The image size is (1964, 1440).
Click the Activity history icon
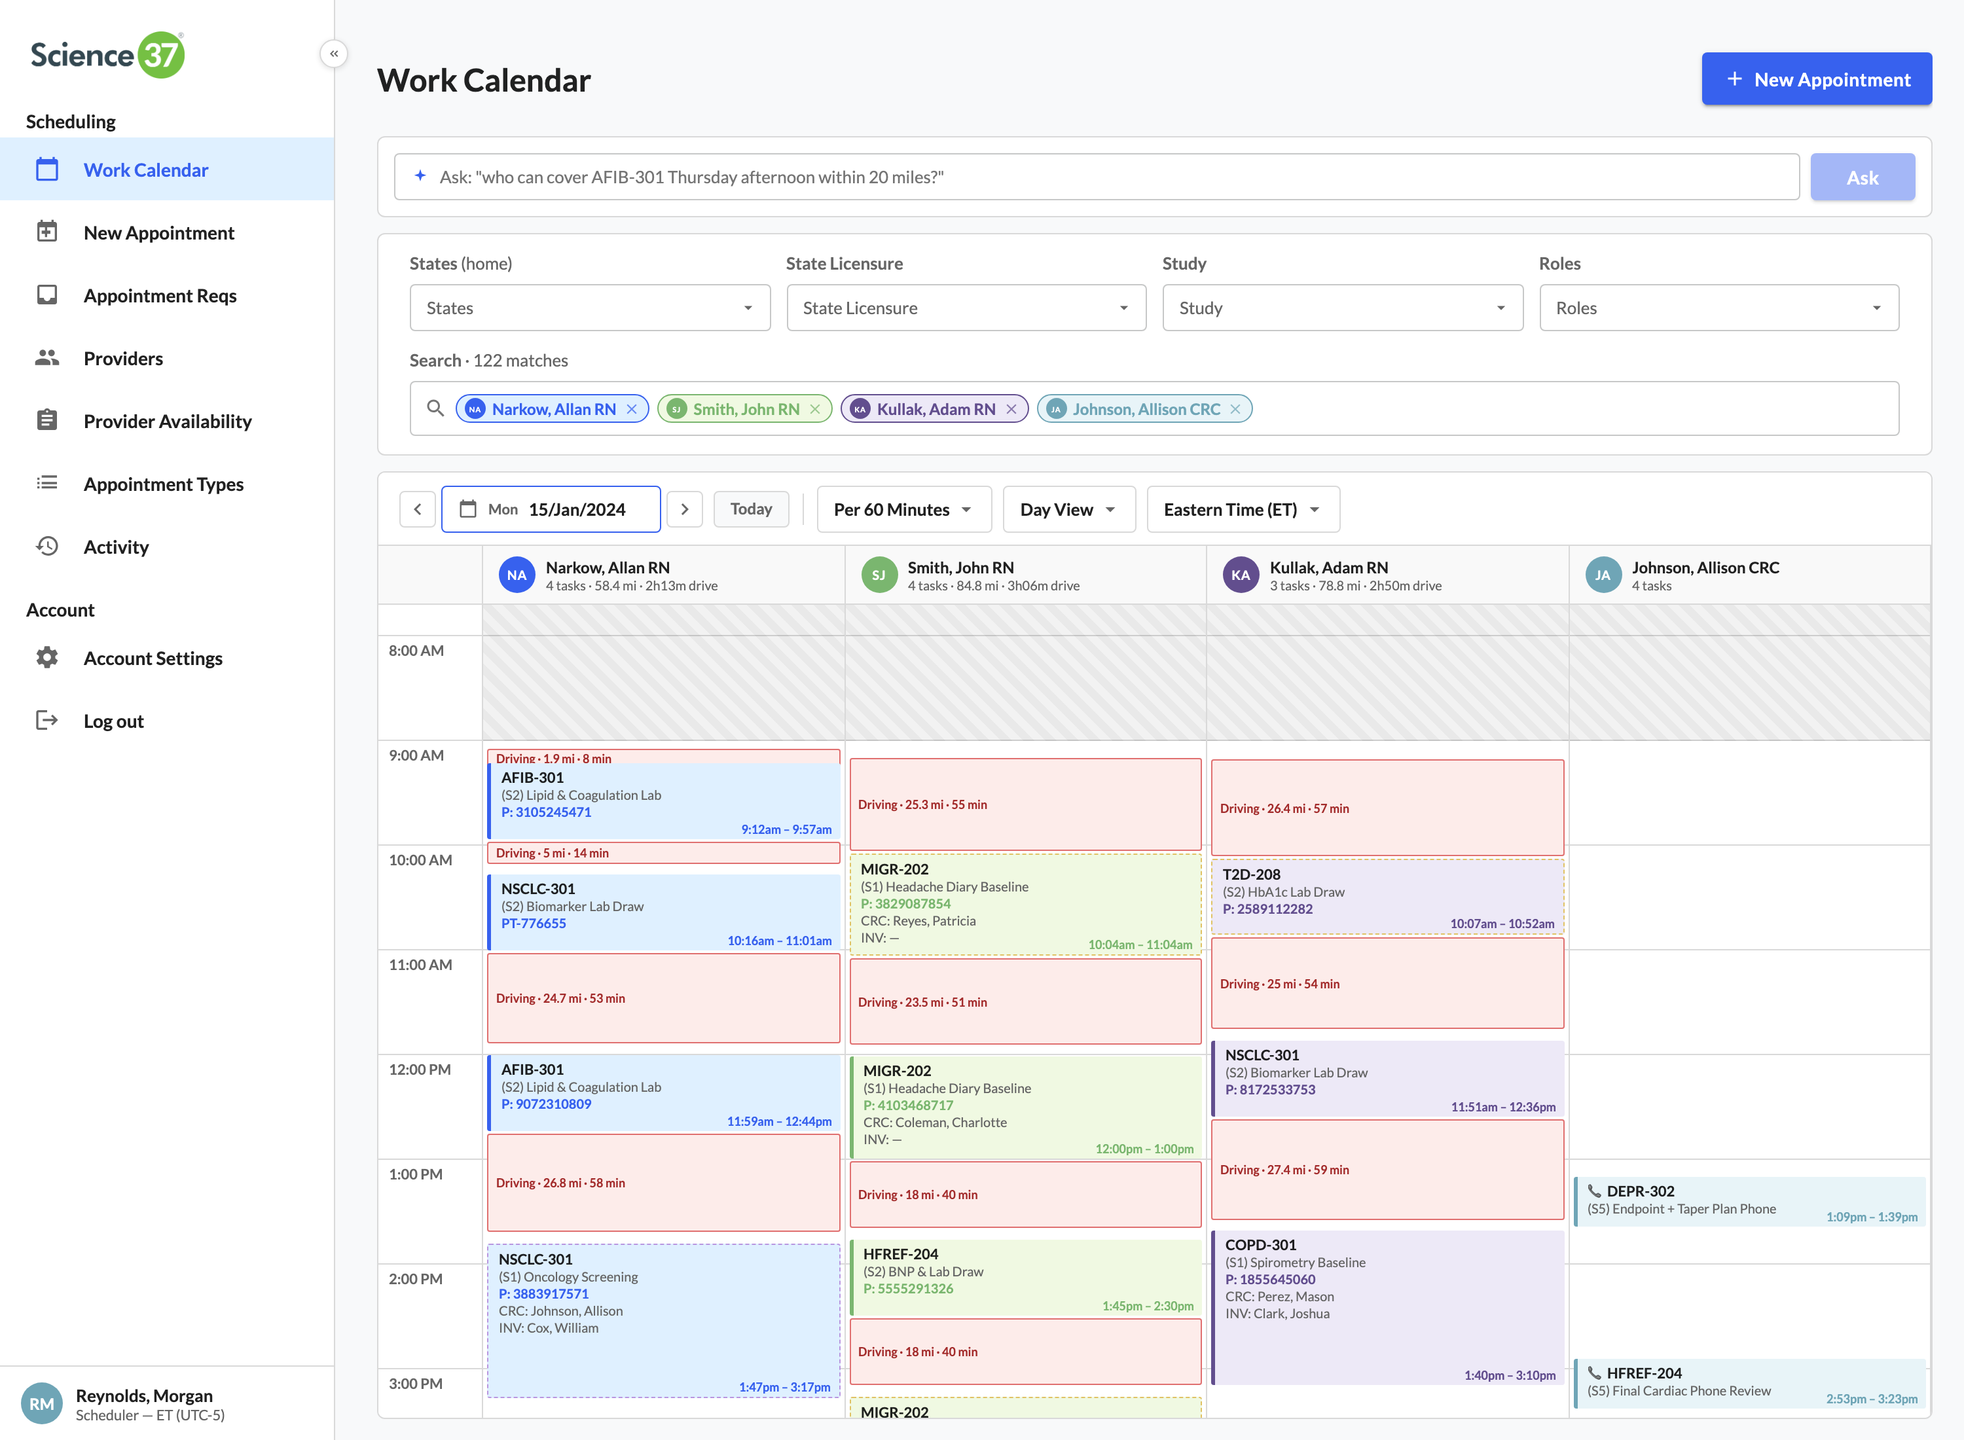point(47,546)
